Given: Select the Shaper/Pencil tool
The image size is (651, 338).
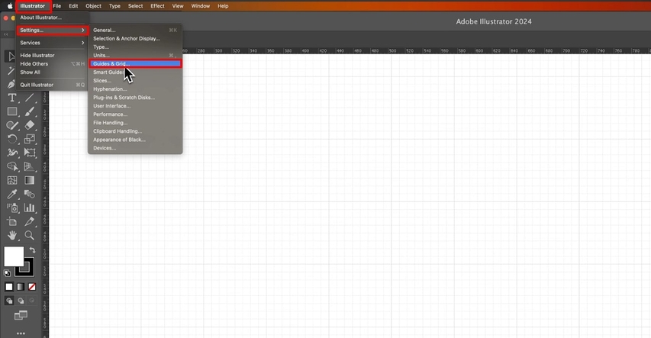Looking at the screenshot, I should tap(12, 125).
